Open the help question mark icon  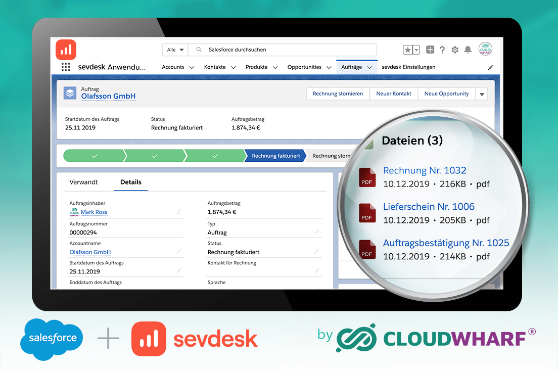pyautogui.click(x=442, y=50)
